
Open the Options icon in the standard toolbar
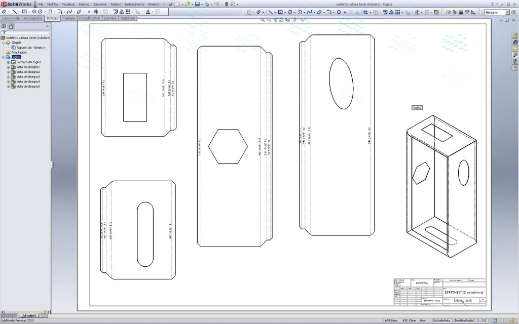(x=233, y=4)
